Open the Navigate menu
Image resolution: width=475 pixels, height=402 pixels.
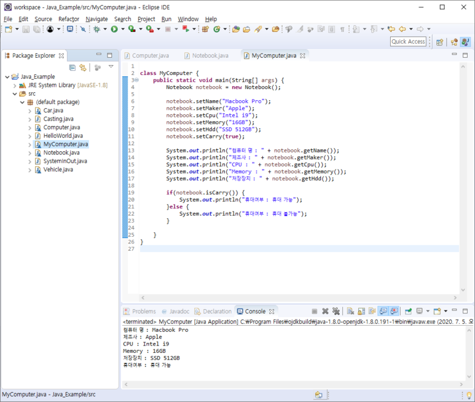pyautogui.click(x=96, y=19)
